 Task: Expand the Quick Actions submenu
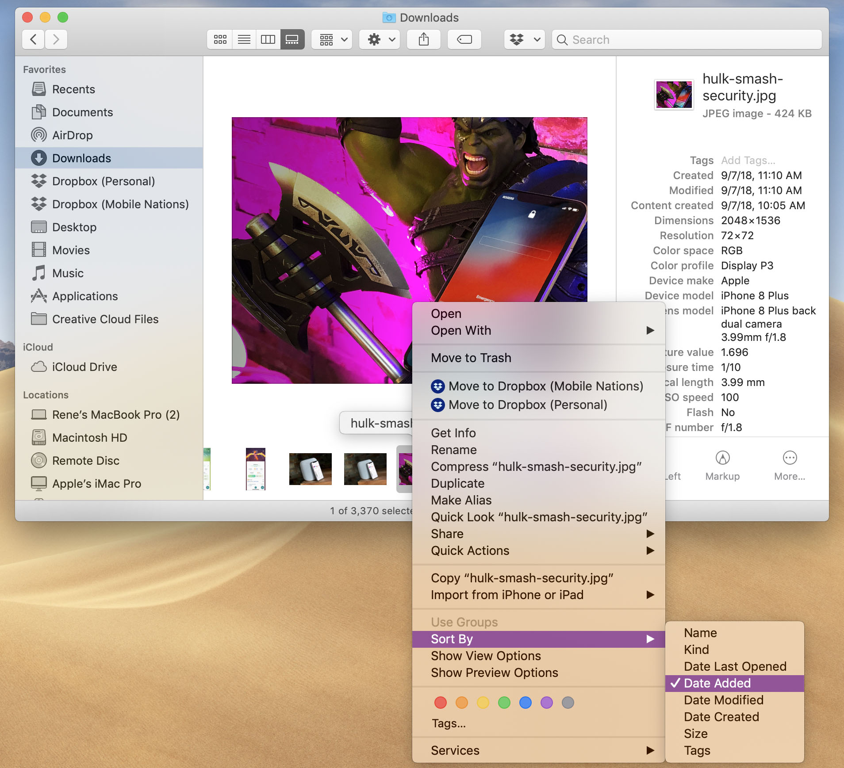tap(538, 550)
